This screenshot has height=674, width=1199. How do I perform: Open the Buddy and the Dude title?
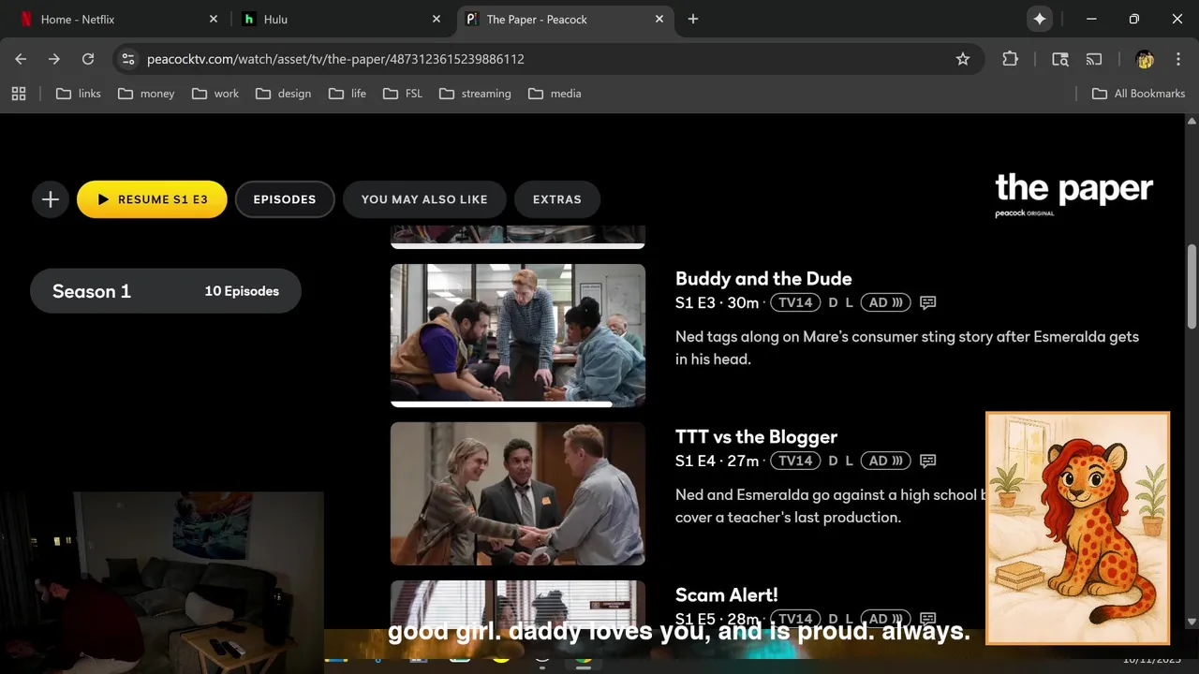tap(763, 278)
